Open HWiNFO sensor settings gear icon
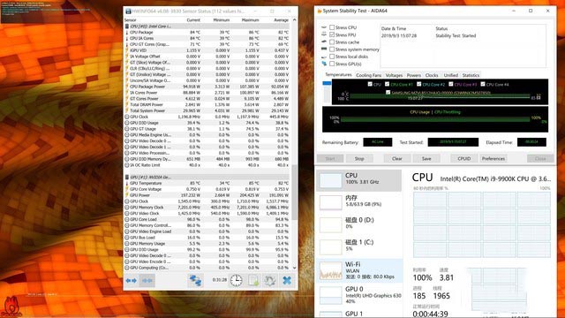 (x=270, y=281)
